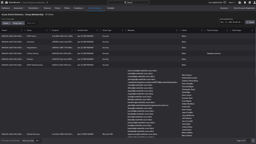Switch to the History tab
The image size is (256, 144).
click(x=57, y=8)
